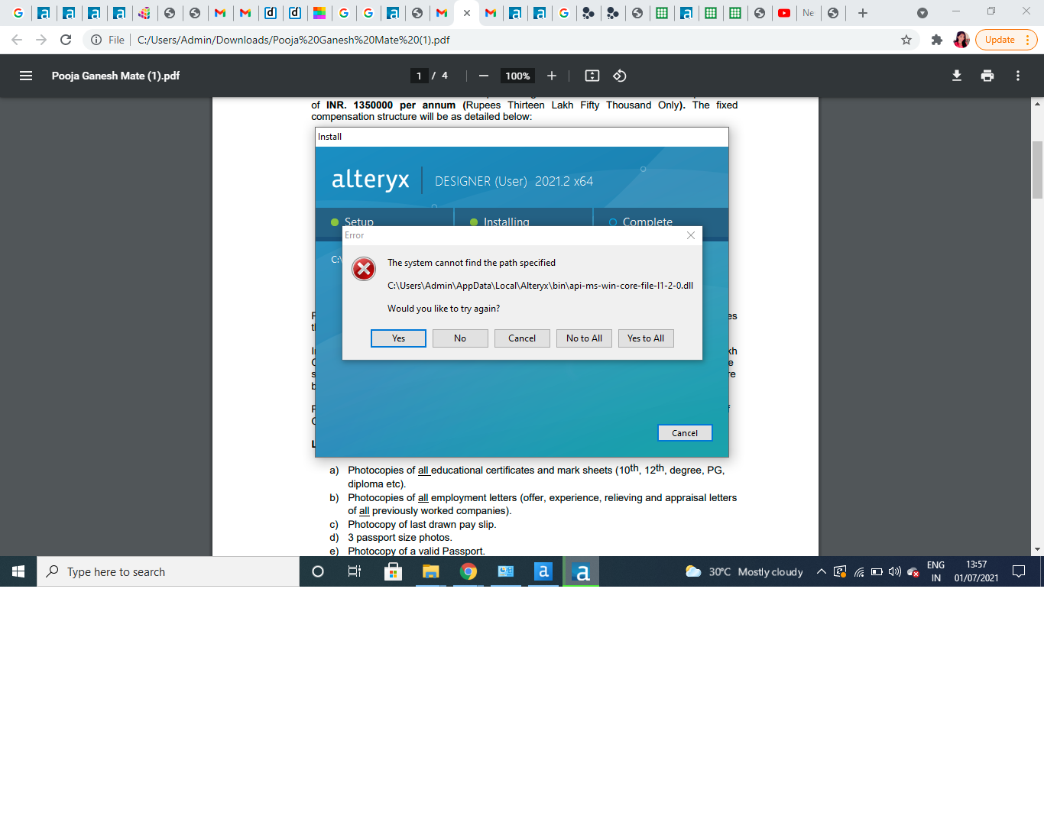Download the PDF file

[x=957, y=76]
